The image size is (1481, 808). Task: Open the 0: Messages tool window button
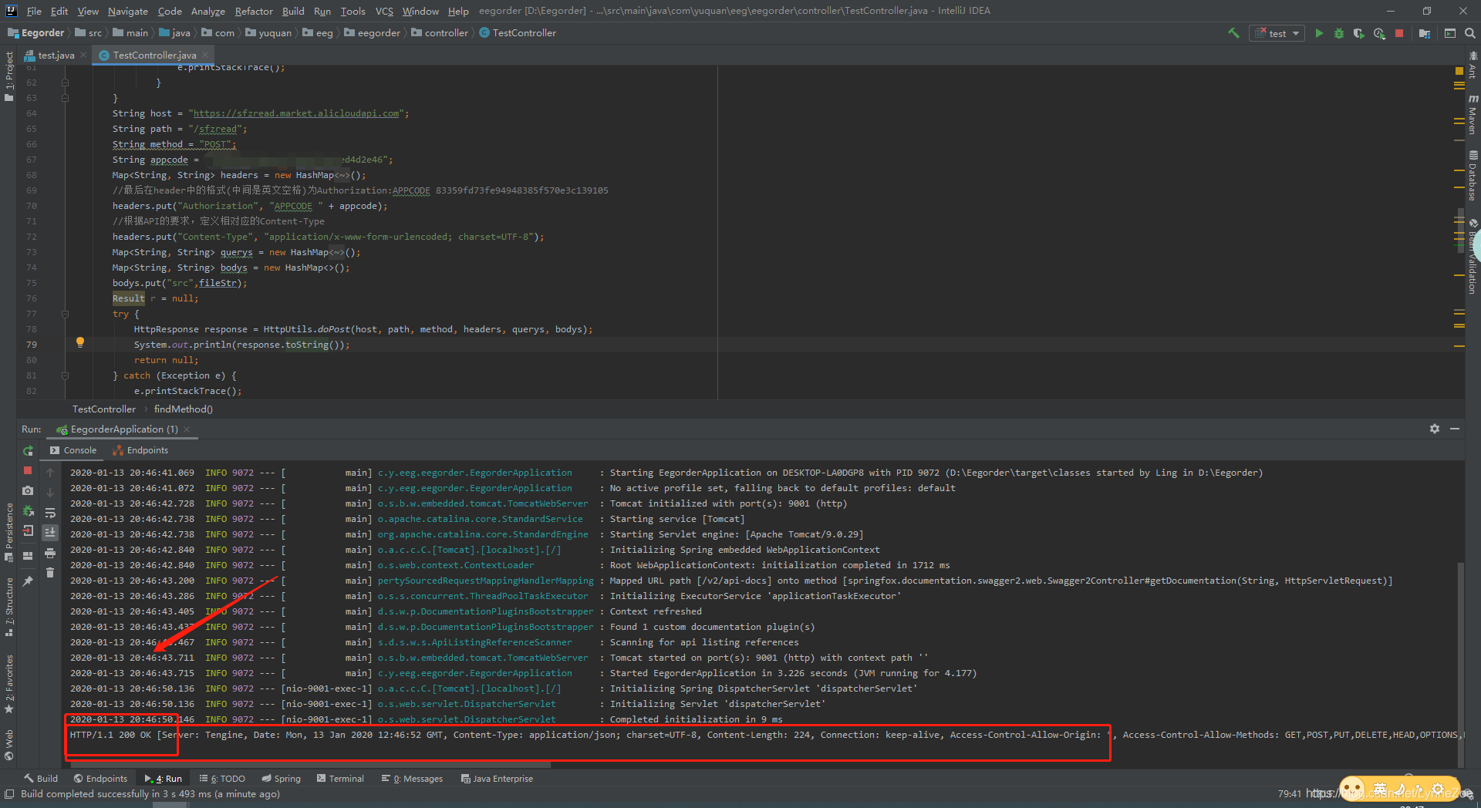point(412,779)
